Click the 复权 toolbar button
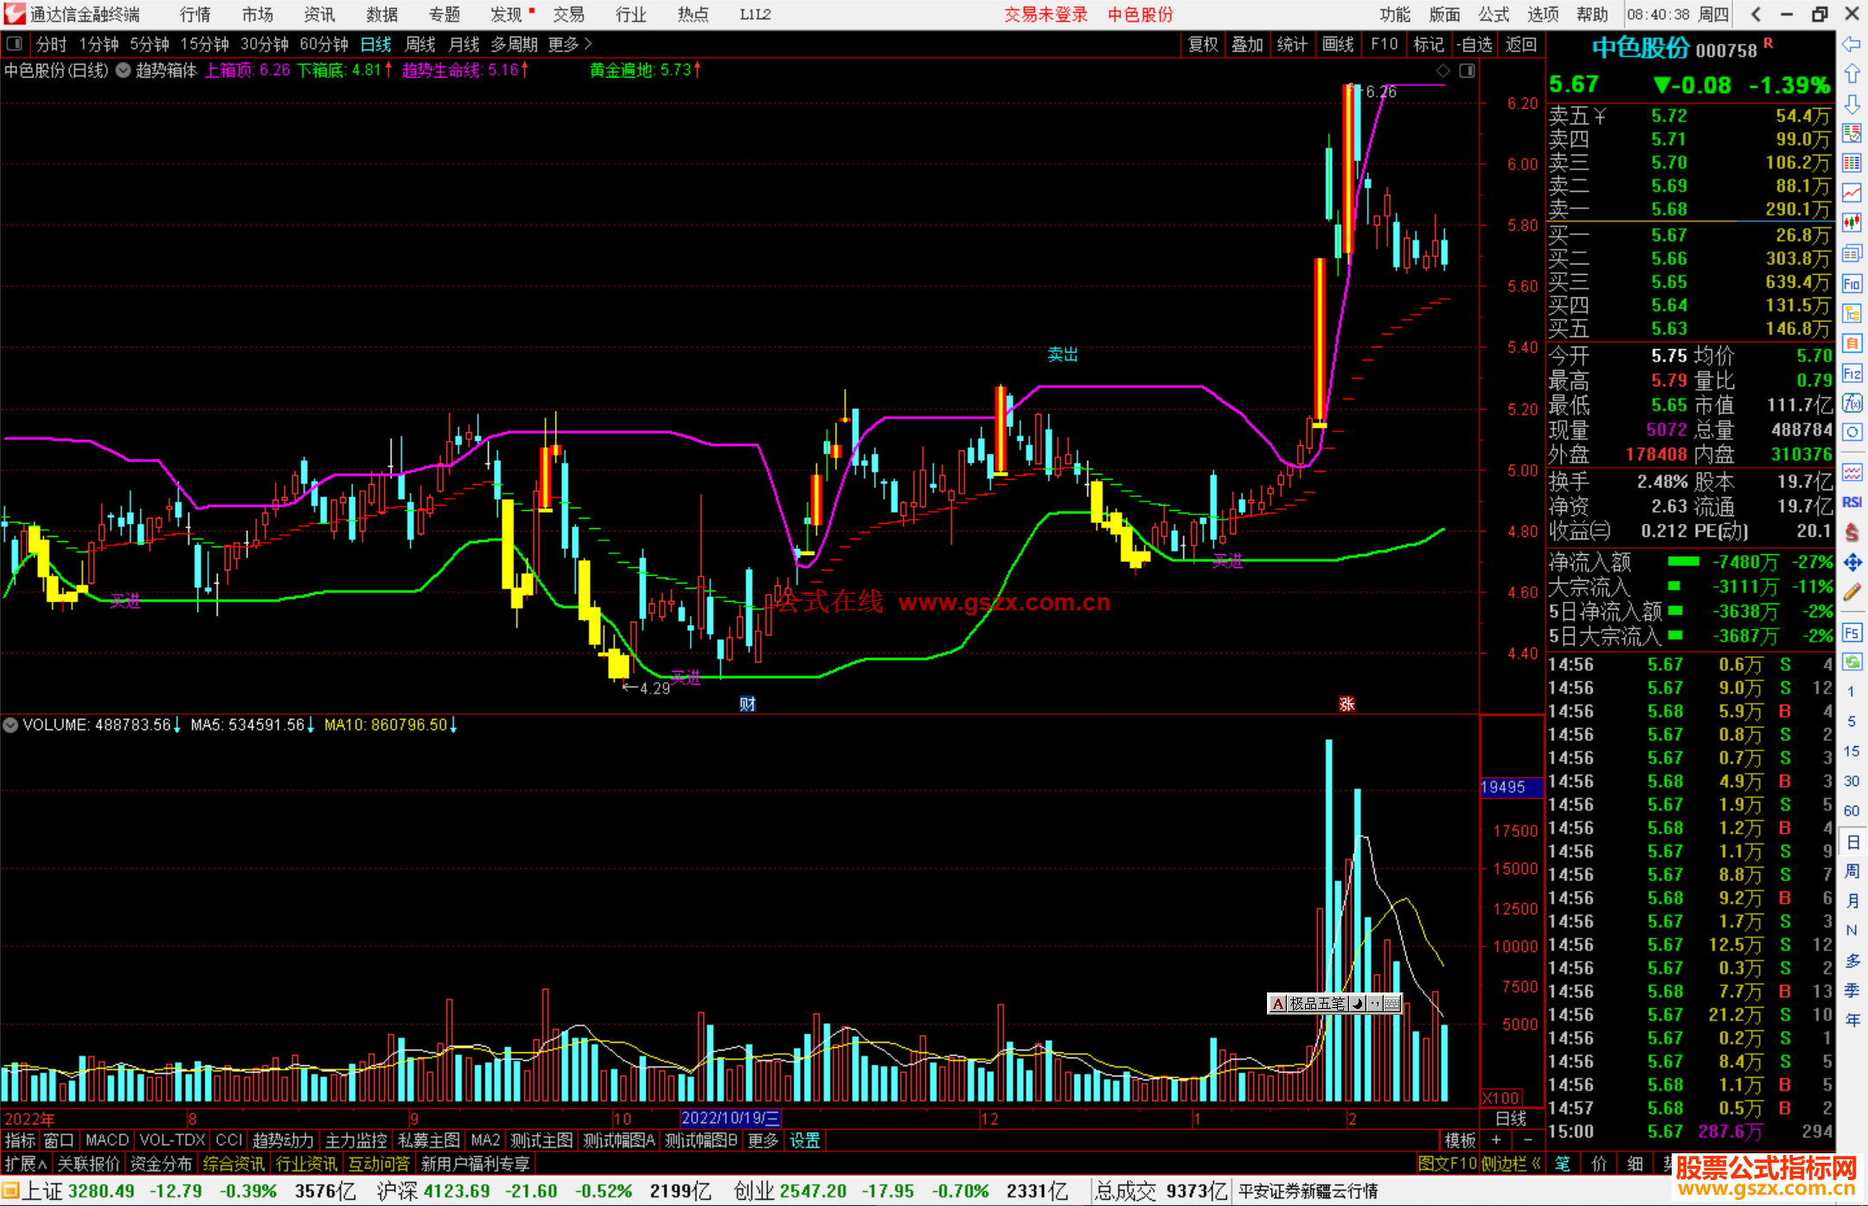 click(x=1203, y=44)
